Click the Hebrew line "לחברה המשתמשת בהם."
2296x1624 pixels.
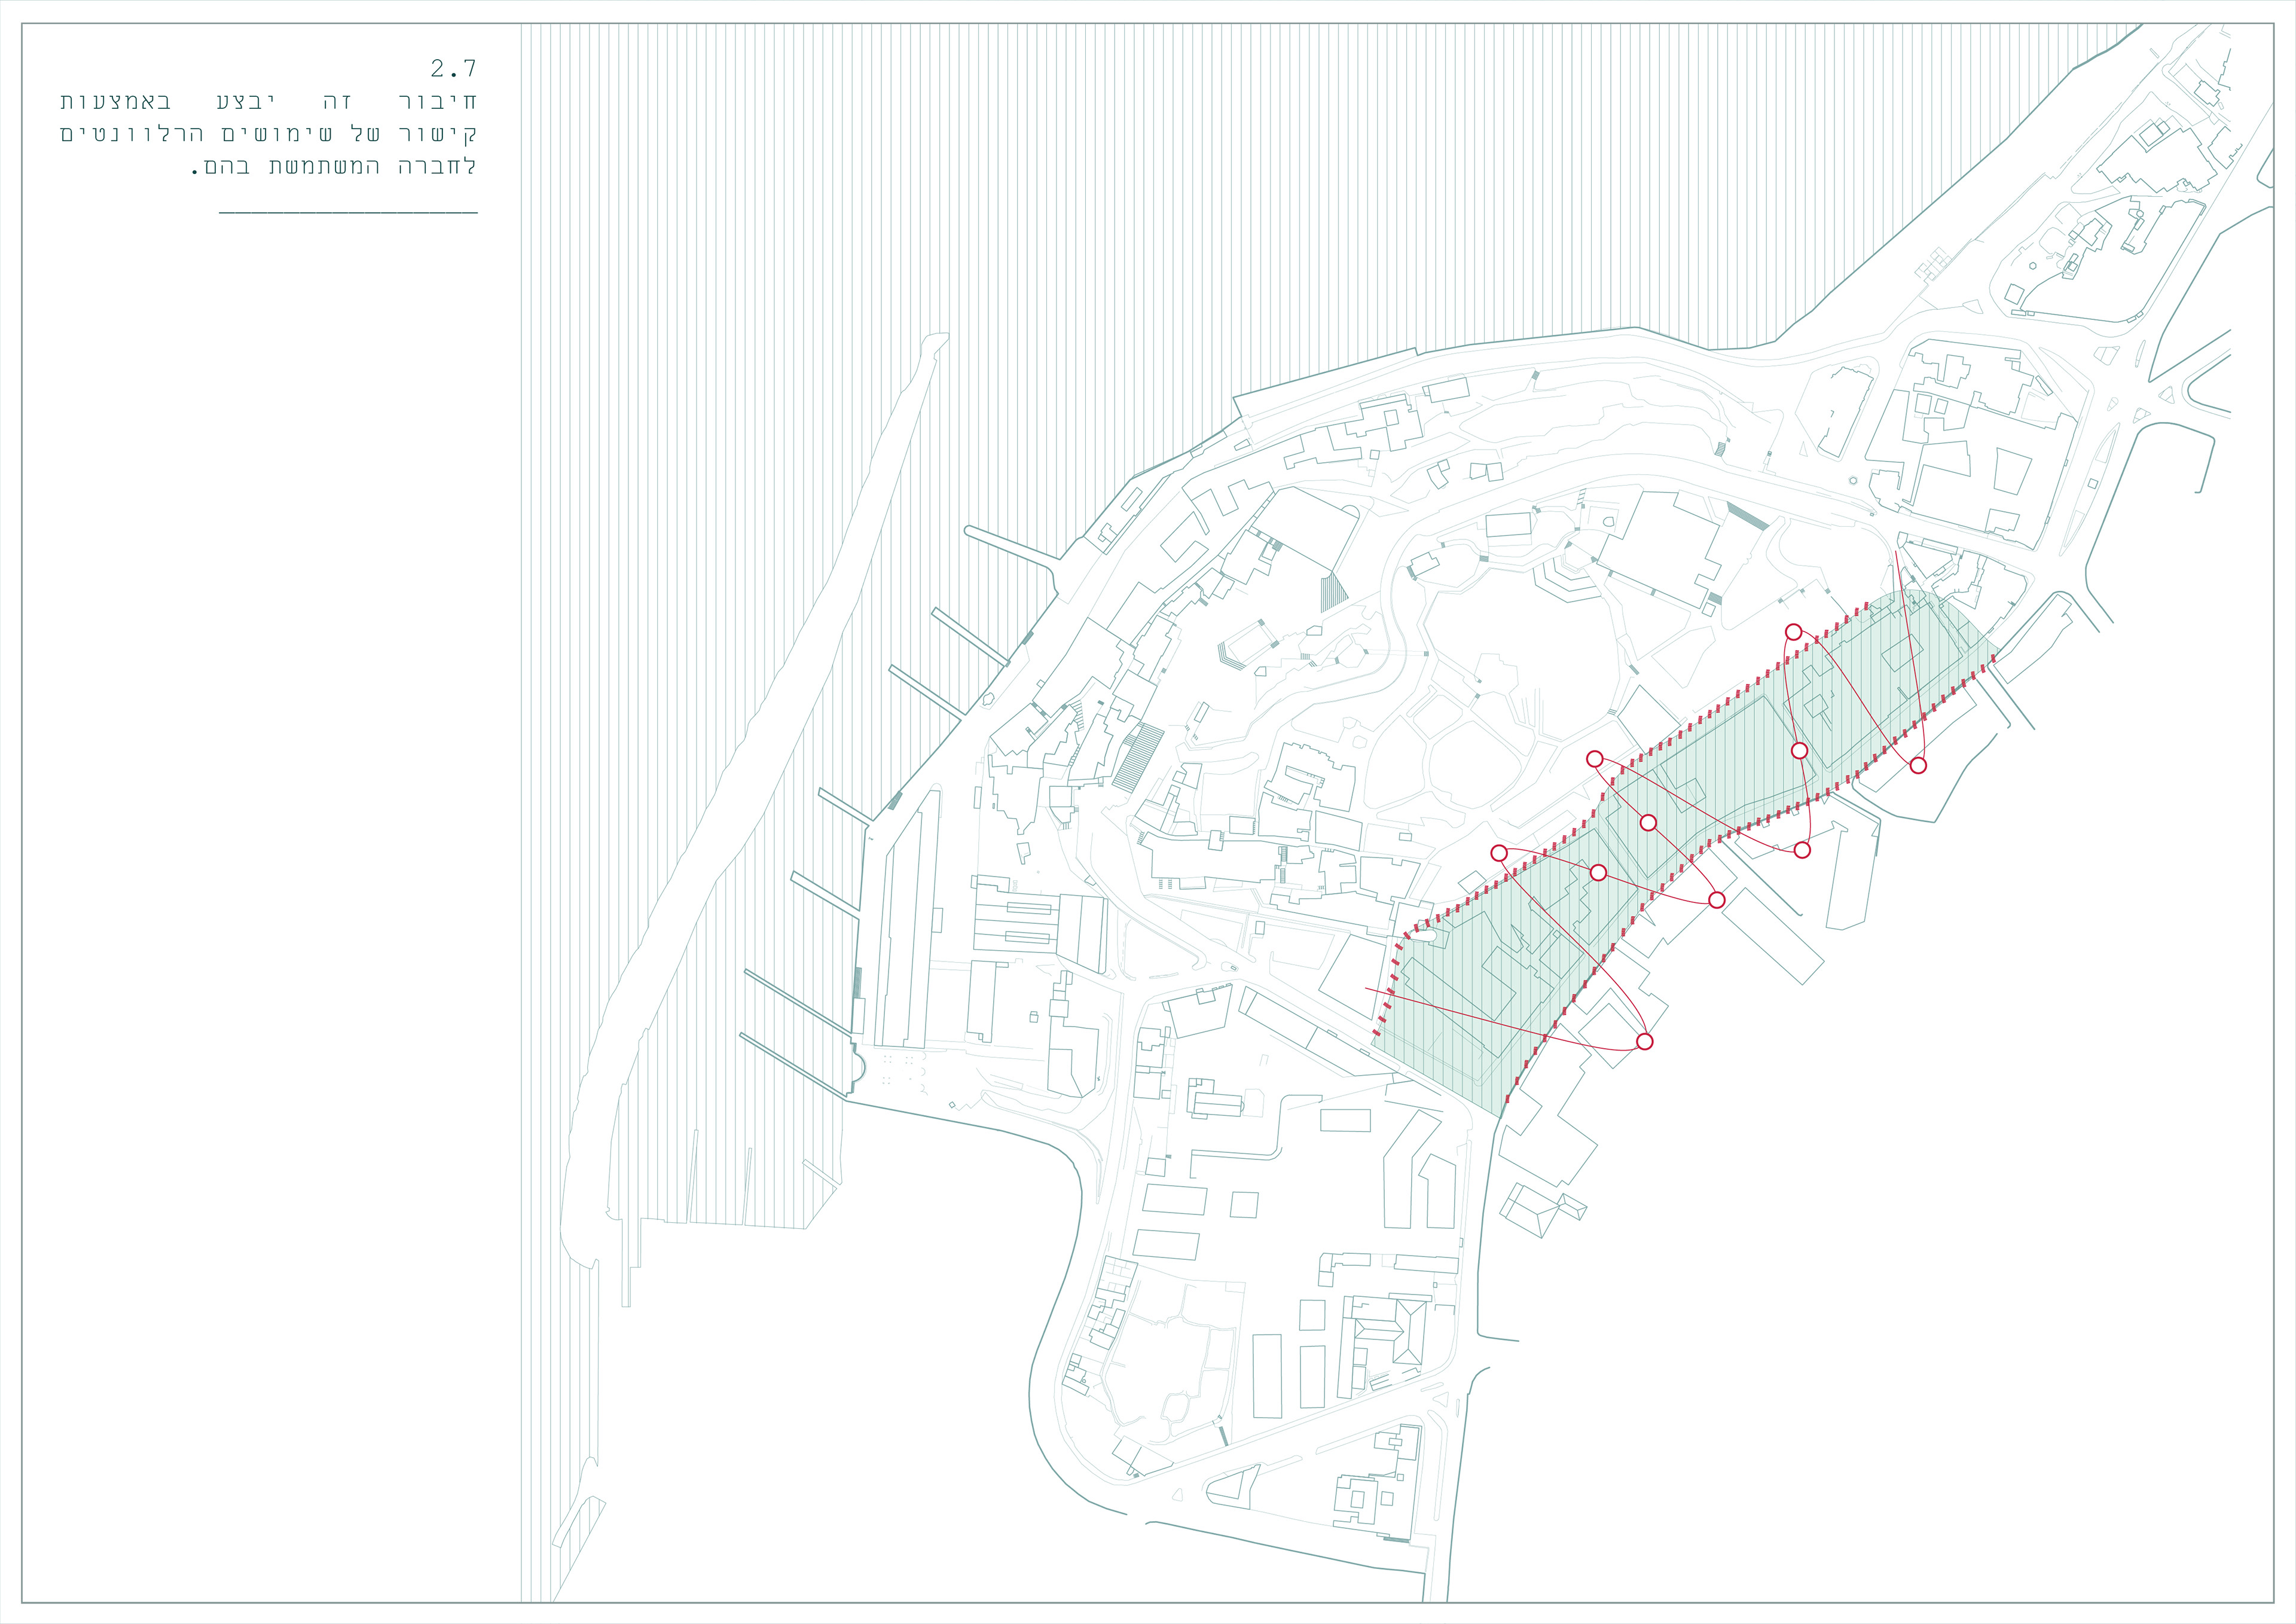pyautogui.click(x=333, y=167)
